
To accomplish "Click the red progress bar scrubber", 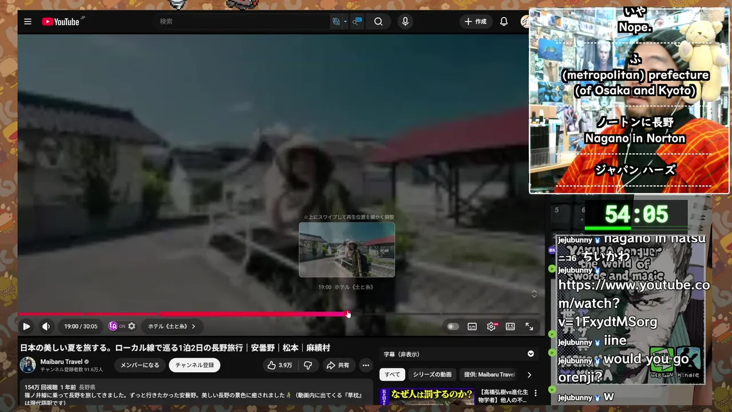I will (348, 314).
